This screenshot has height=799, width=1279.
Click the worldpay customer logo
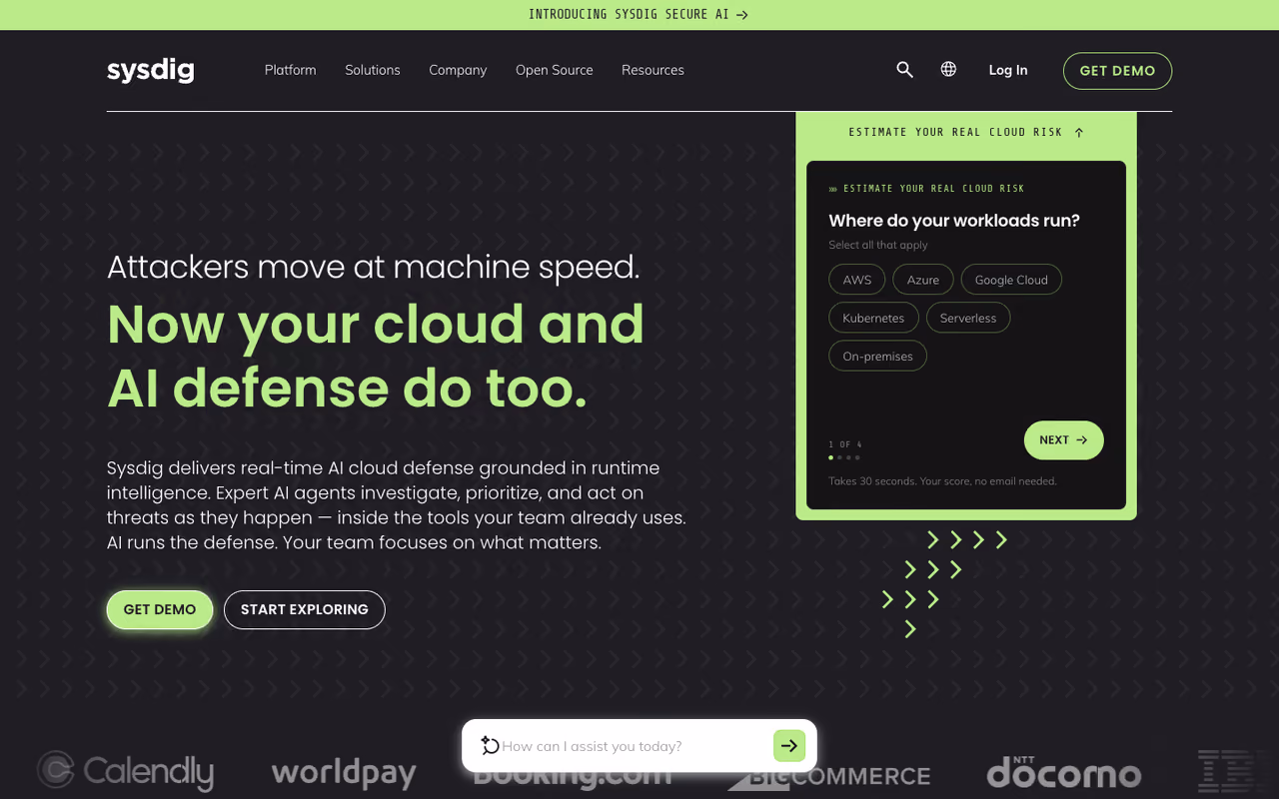pos(344,772)
